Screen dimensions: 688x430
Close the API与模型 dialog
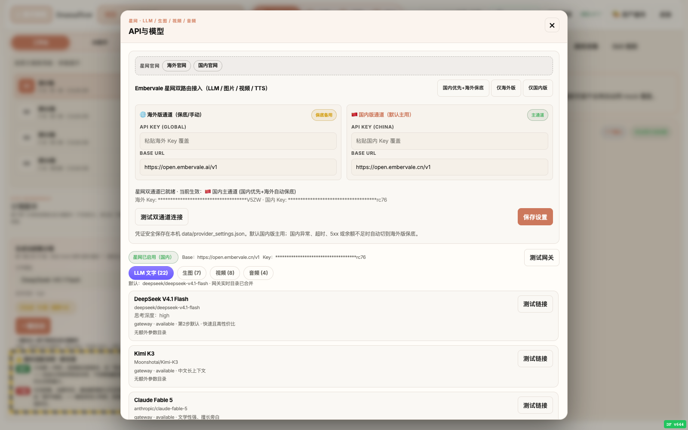click(x=552, y=25)
